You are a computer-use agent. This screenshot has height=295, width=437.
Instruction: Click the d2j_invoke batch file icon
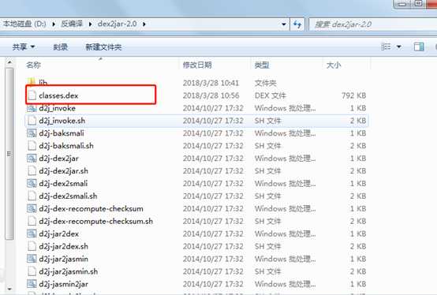coord(32,108)
